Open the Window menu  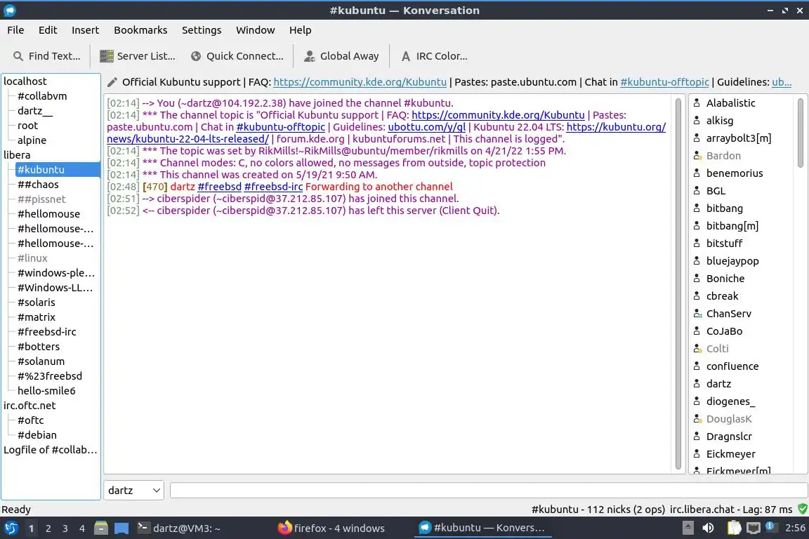(255, 30)
